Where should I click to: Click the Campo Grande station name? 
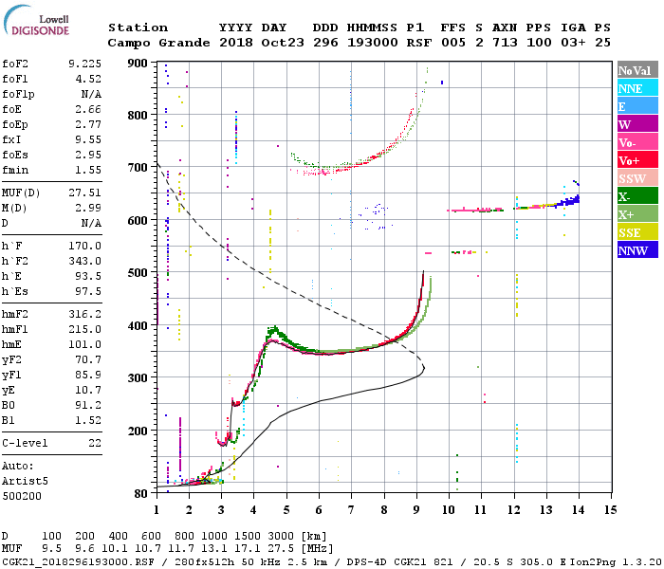pos(158,43)
